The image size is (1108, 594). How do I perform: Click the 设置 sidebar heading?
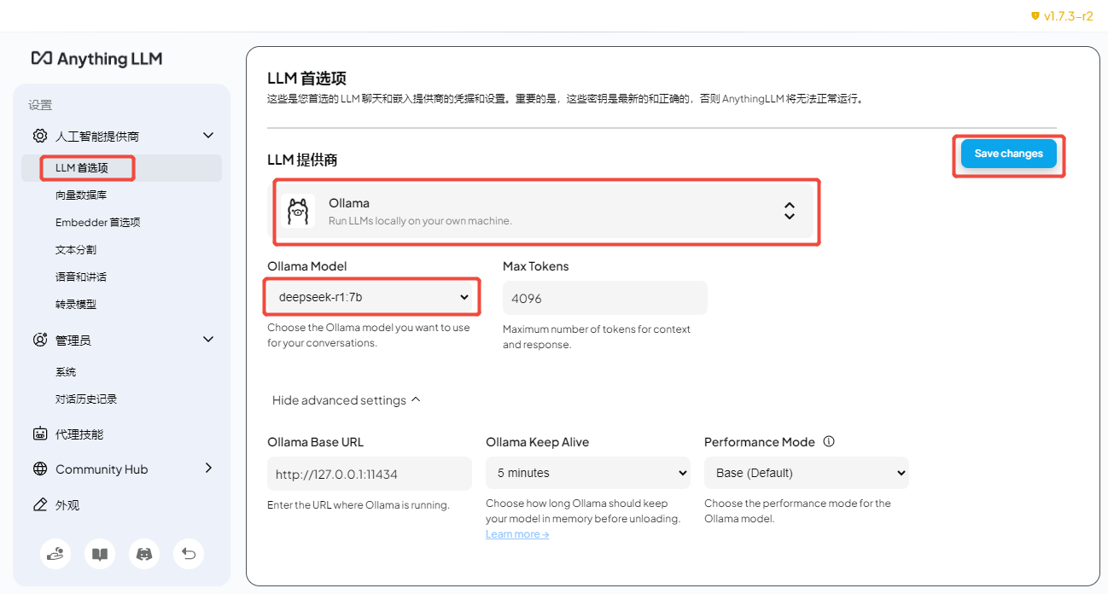[40, 105]
